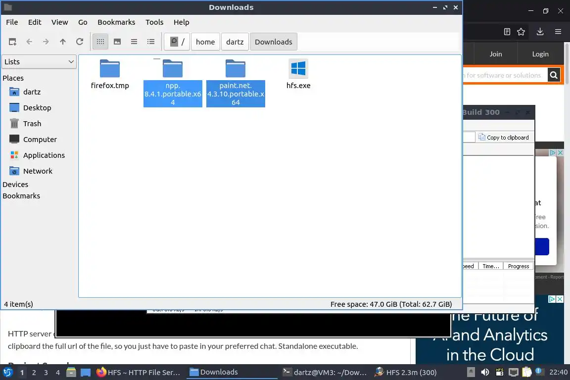Screen dimensions: 570x380
Task: Click the free space status text
Action: click(391, 304)
